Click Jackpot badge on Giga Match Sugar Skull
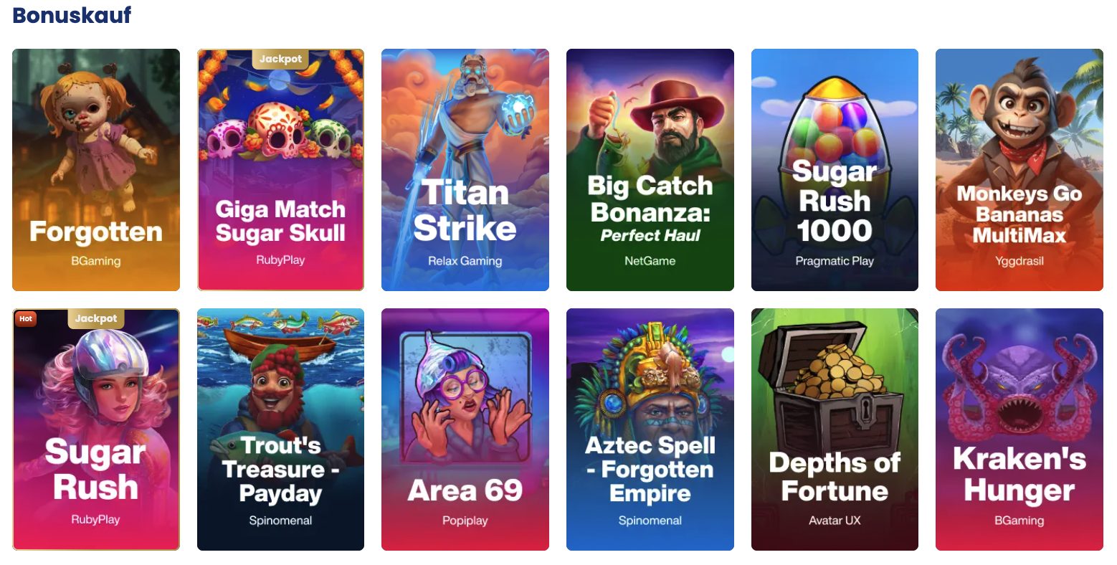This screenshot has height=565, width=1117. [280, 59]
